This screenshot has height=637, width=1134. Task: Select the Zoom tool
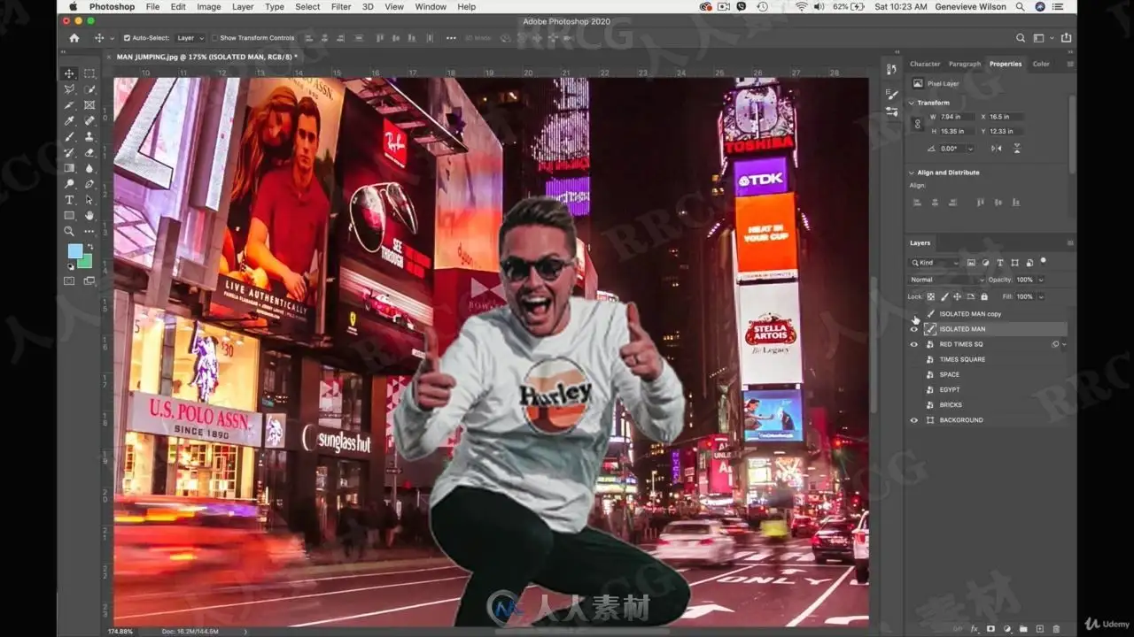(69, 232)
